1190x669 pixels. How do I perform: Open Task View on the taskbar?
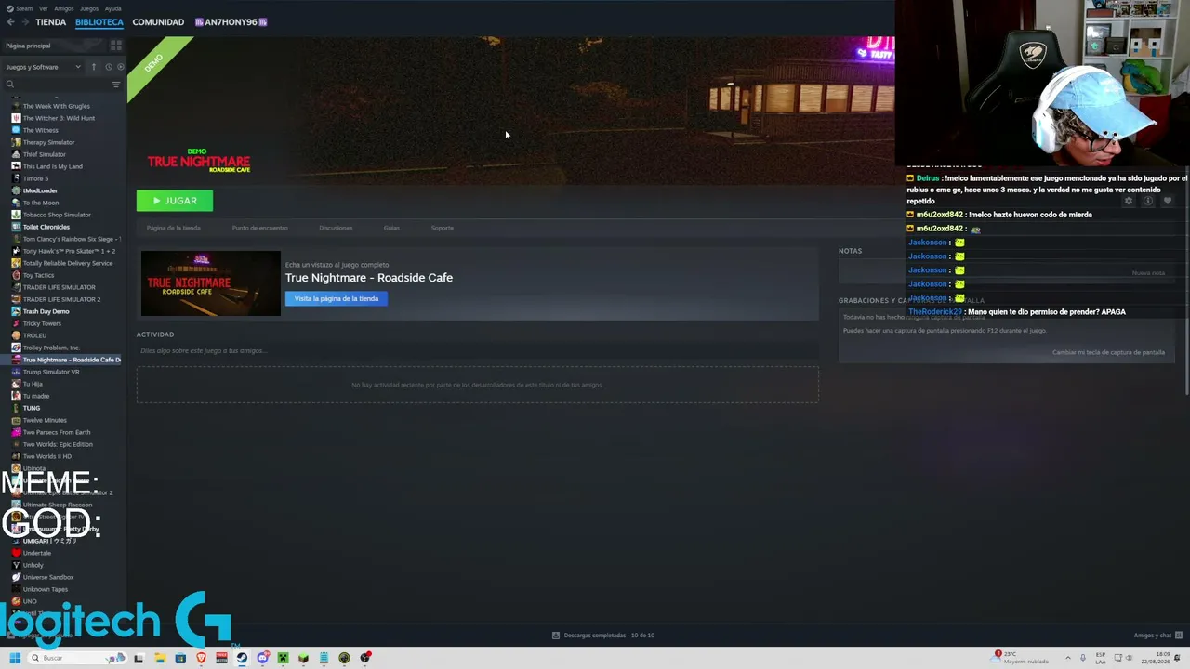point(139,658)
